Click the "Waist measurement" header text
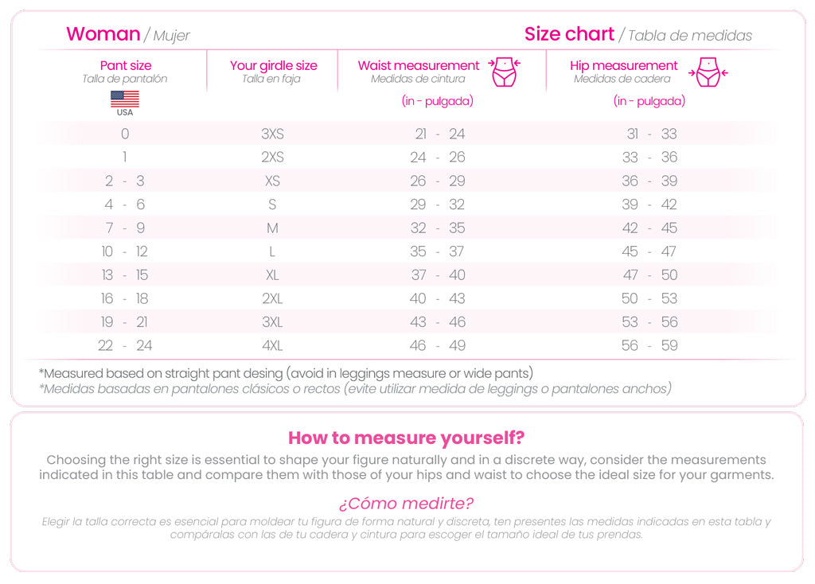This screenshot has width=815, height=584. point(419,65)
